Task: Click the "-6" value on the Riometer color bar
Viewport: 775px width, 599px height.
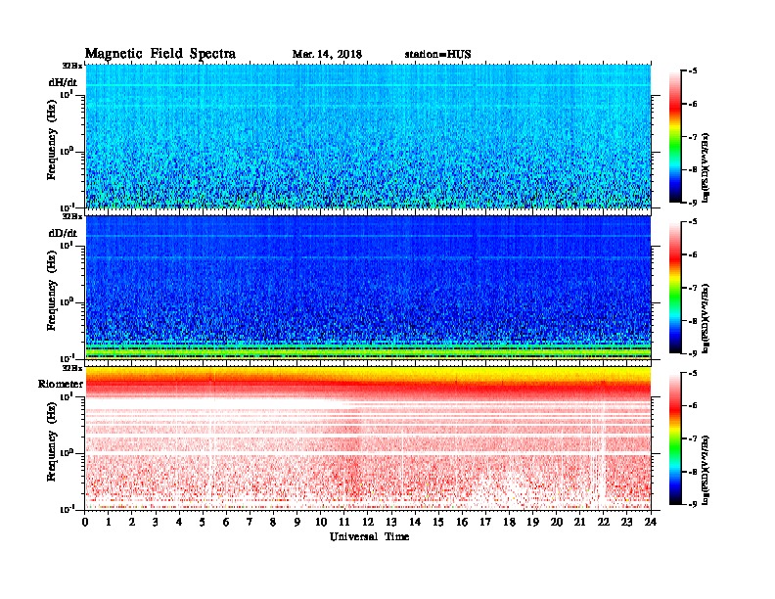Action: (x=693, y=406)
